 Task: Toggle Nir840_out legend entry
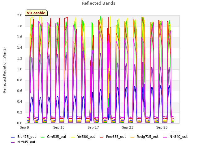tap(175, 137)
